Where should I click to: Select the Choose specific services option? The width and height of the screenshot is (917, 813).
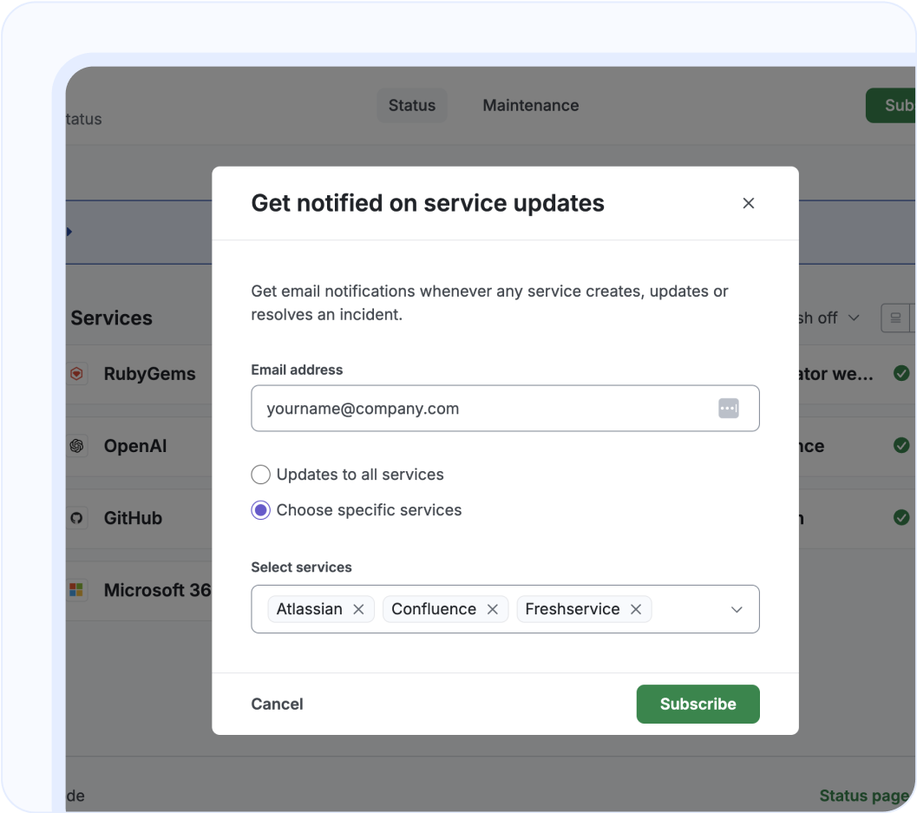click(260, 510)
